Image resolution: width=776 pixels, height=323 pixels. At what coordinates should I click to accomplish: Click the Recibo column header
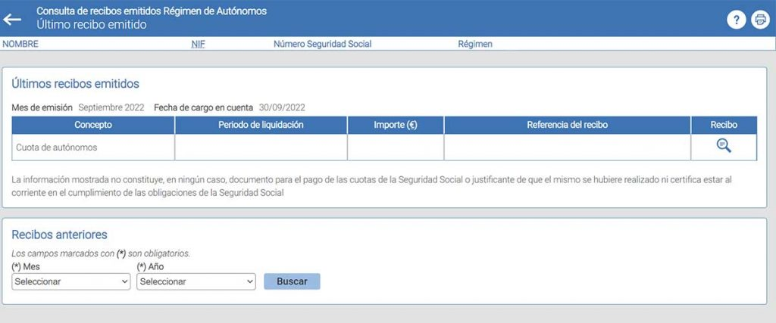click(x=724, y=125)
